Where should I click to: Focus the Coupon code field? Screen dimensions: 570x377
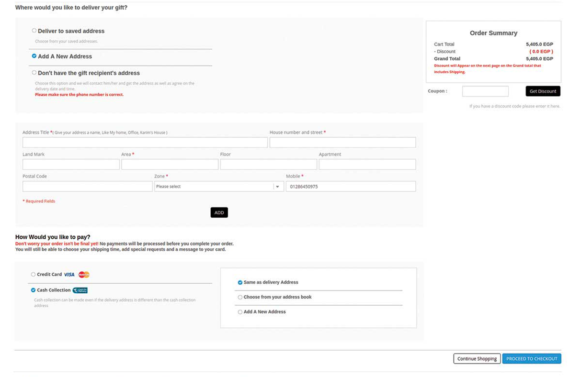coord(485,91)
